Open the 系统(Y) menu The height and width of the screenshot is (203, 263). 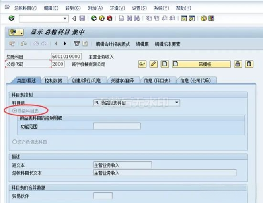click(162, 8)
